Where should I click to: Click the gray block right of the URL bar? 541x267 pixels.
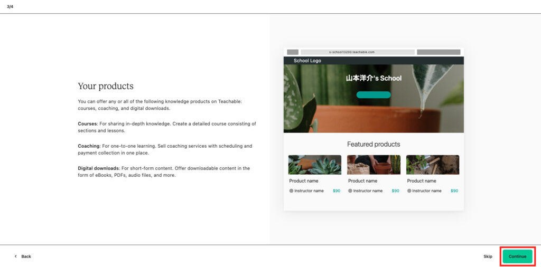tap(438, 52)
